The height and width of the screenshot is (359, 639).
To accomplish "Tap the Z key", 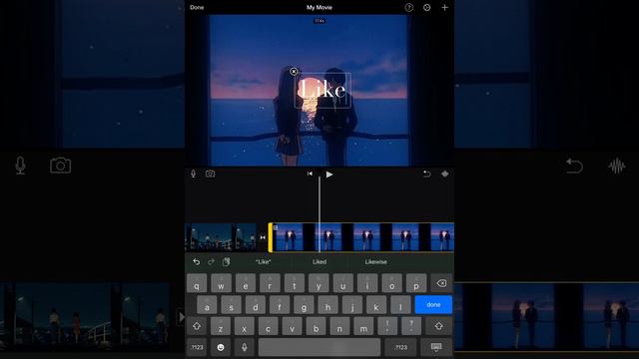I will coord(221,326).
